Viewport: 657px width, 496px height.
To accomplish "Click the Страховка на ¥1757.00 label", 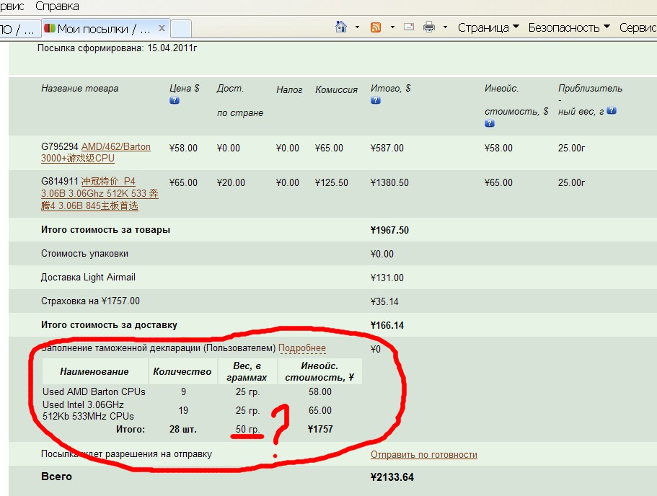I will (x=90, y=301).
